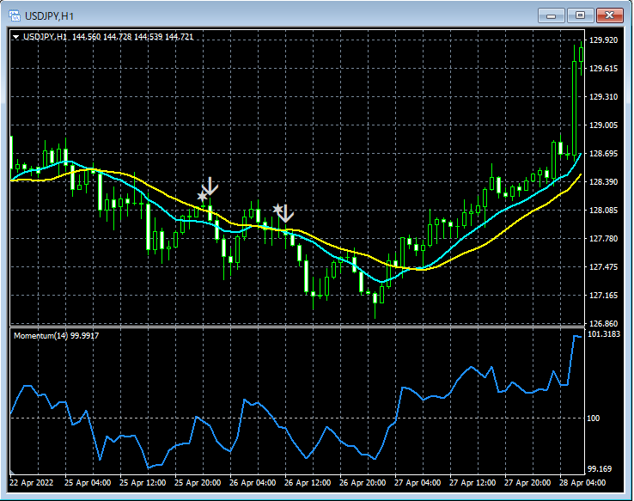The height and width of the screenshot is (501, 634).
Task: Click the 127.475 price scale label
Action: click(603, 267)
